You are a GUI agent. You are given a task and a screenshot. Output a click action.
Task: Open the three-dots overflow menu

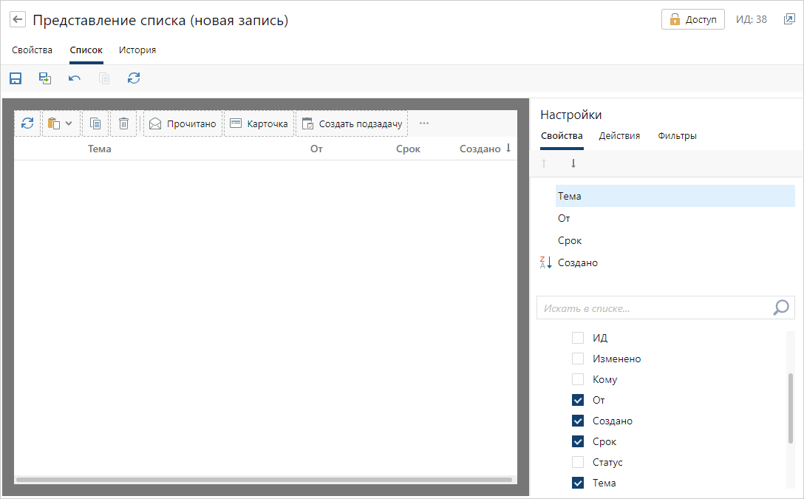coord(424,123)
